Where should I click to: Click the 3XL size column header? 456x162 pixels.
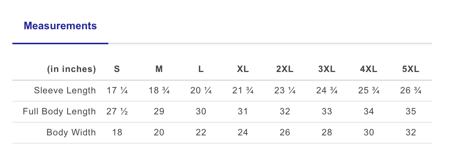click(327, 69)
